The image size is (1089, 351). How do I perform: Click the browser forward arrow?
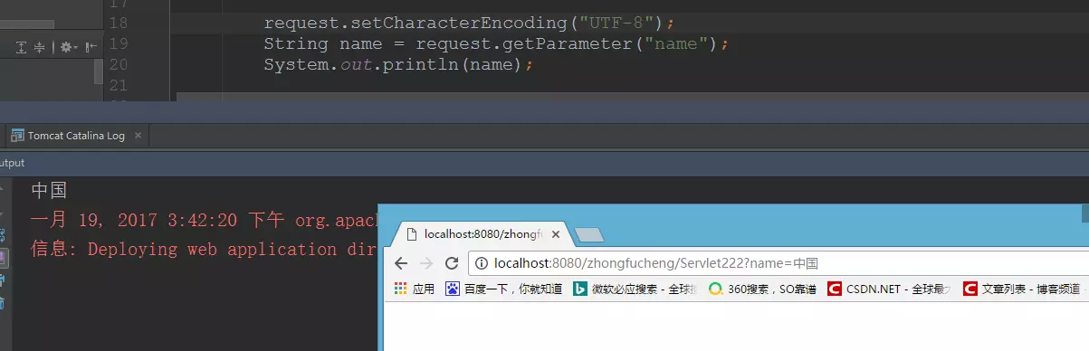pyautogui.click(x=426, y=264)
